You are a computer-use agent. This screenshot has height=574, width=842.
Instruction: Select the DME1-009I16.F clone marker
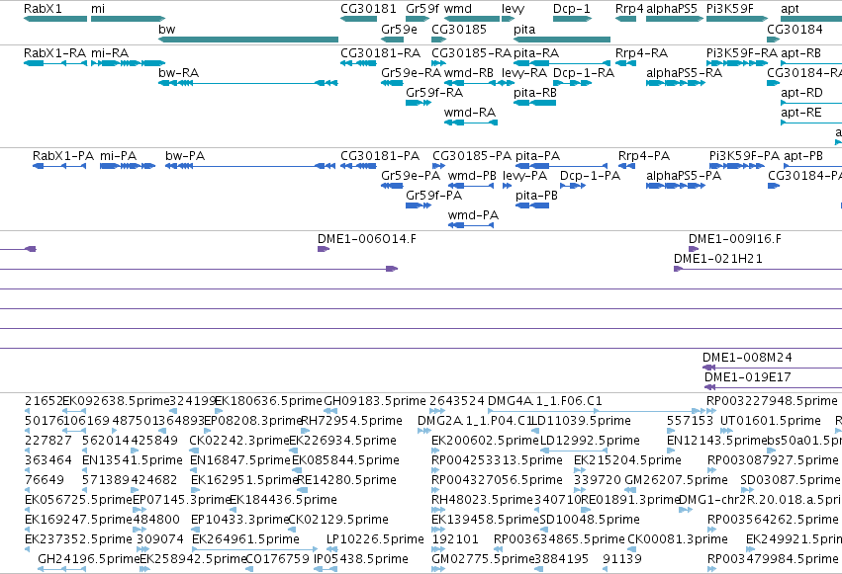point(694,249)
